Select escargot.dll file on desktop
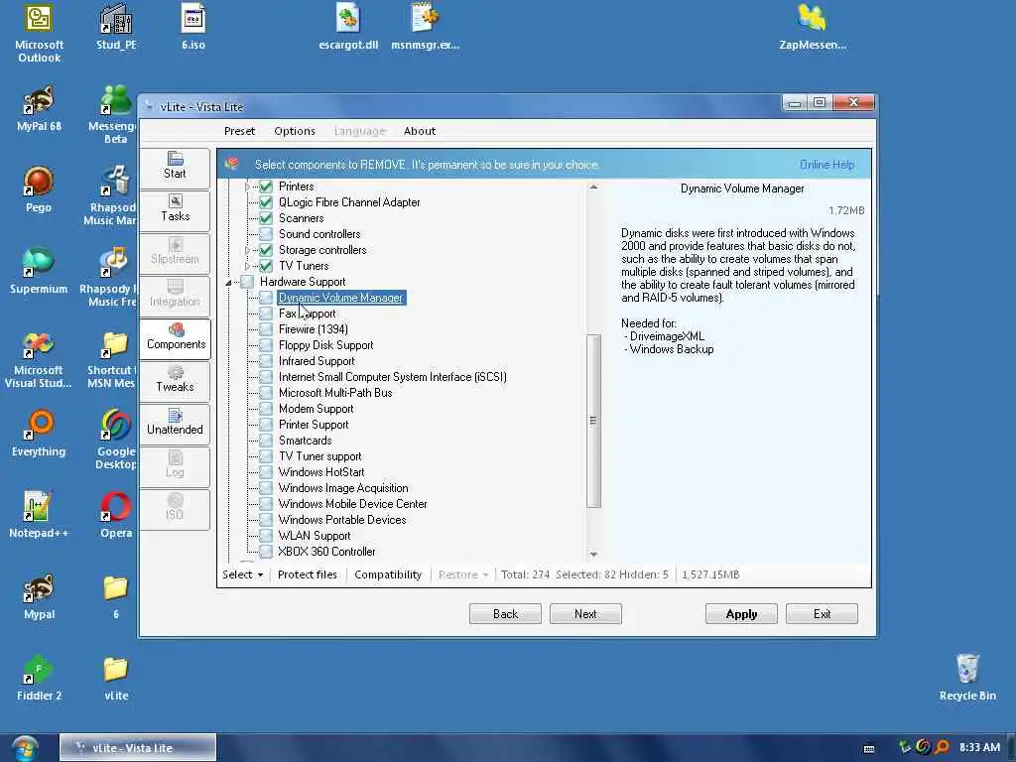 click(348, 27)
